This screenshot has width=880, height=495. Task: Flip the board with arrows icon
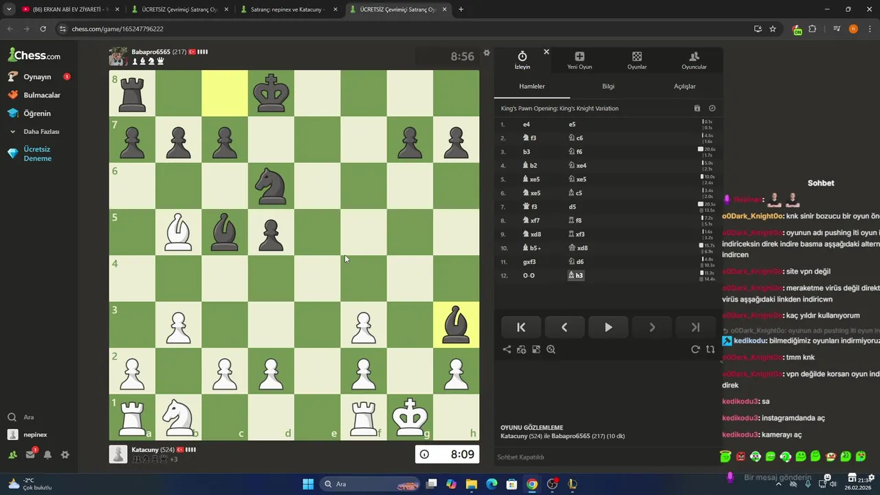pos(710,349)
